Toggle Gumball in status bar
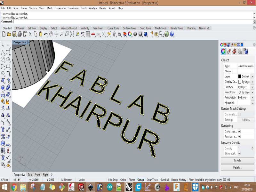Screen dimensions: 256x192 (x=164, y=180)
